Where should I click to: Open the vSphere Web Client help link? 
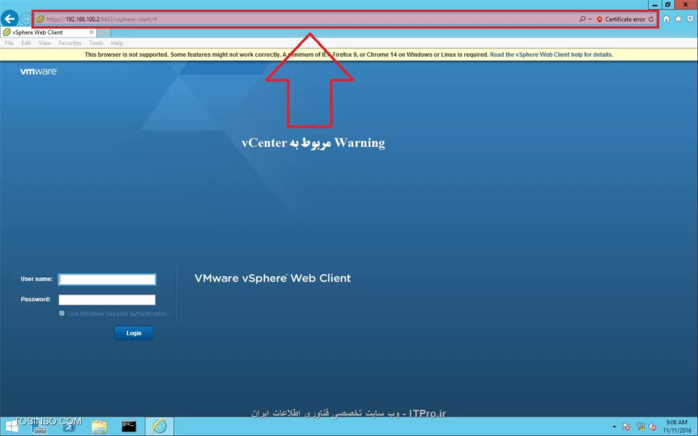click(551, 54)
